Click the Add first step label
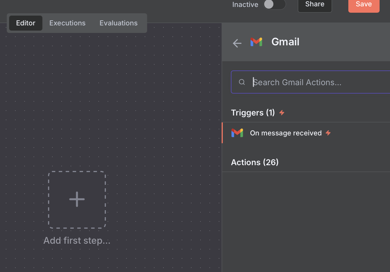Screen dimensions: 390x272 tap(77, 241)
